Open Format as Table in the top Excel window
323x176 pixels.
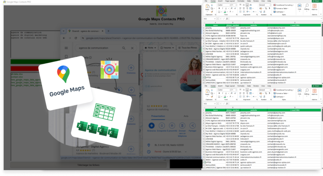tap(281, 9)
